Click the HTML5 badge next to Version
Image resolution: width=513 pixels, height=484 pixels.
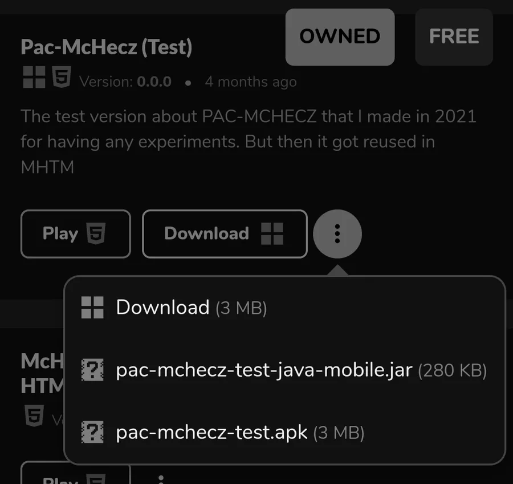tap(62, 76)
